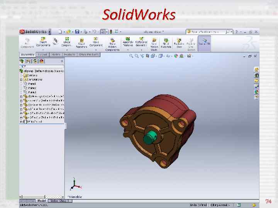Click the Zoom to Fit icon
Image resolution: width=278 pixels, height=208 pixels.
point(131,56)
